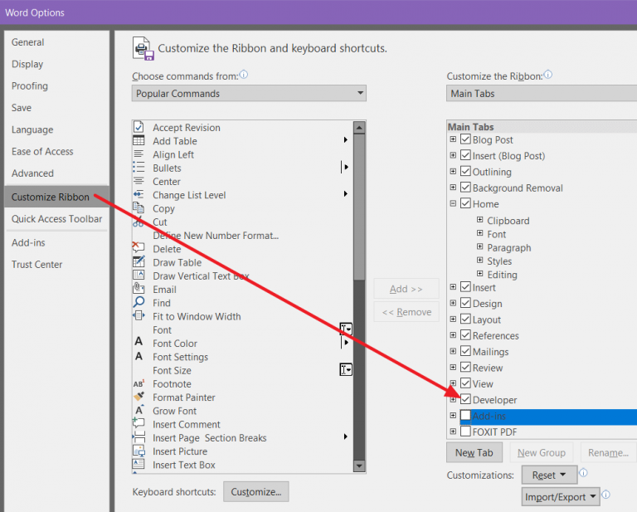Open the Reset customizations dropdown
Image resolution: width=637 pixels, height=512 pixels.
click(549, 475)
